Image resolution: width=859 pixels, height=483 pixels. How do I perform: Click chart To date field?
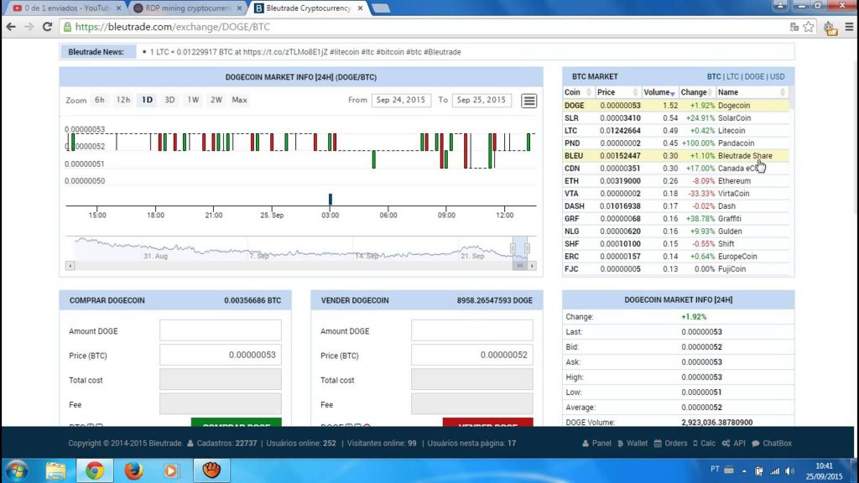[482, 101]
